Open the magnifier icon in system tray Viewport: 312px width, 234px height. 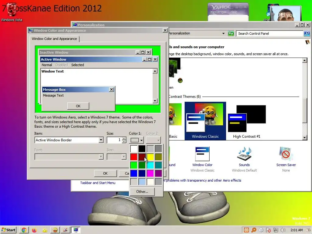[254, 230]
